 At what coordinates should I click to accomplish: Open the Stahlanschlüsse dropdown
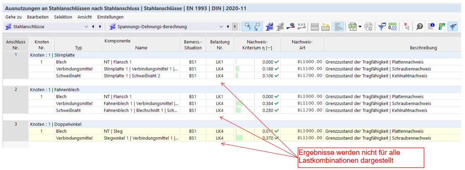86,27
